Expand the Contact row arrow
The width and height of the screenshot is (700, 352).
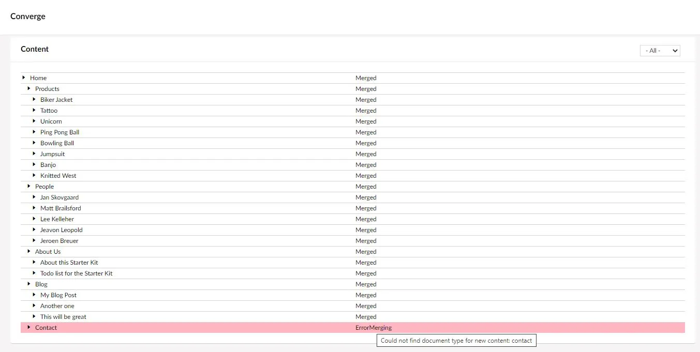(29, 327)
